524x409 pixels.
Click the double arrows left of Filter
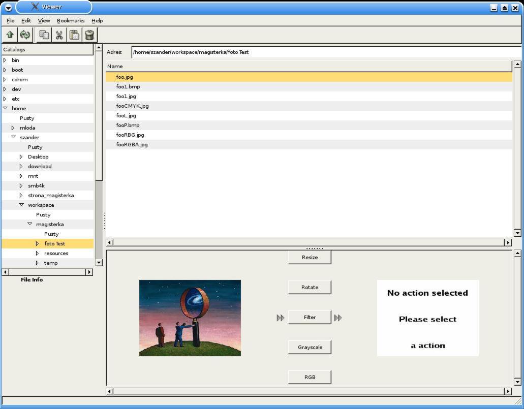click(x=281, y=318)
